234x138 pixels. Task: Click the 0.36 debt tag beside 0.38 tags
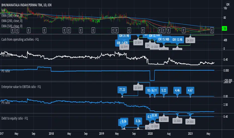(138, 121)
